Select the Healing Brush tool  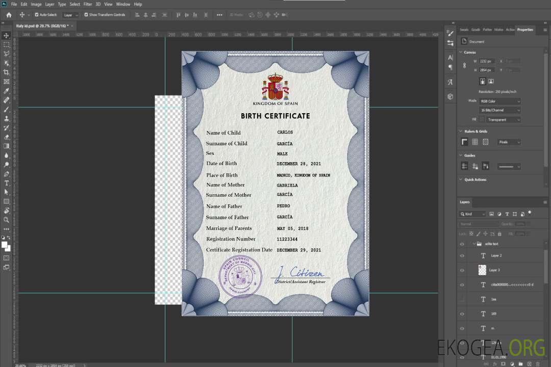click(6, 100)
